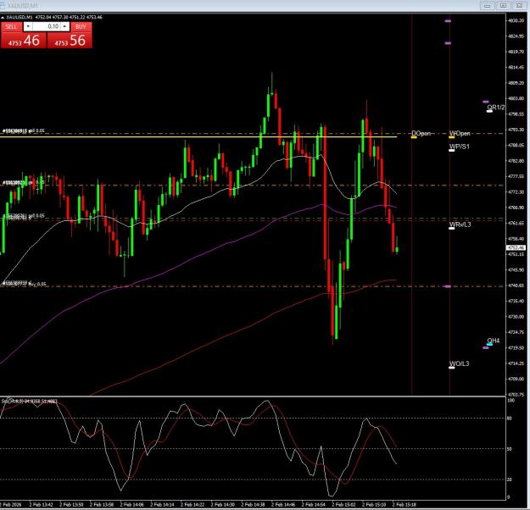Select the sell 0.05 order label near 4762
530x510 pixels.
24,216
